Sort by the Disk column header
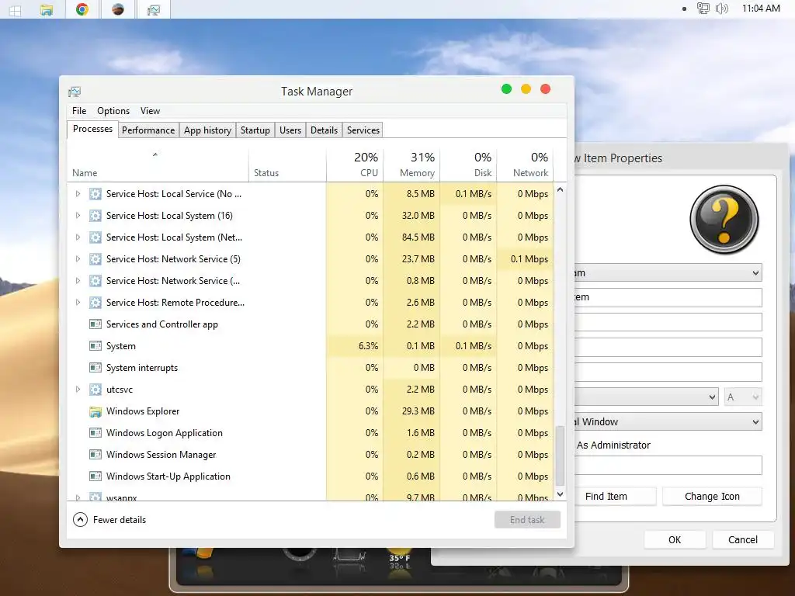This screenshot has width=795, height=596. tap(468, 165)
